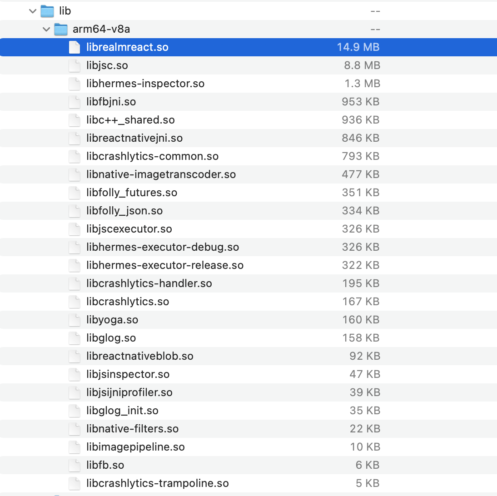Select the libcrashlytics.so file name
Image resolution: width=497 pixels, height=496 pixels.
pyautogui.click(x=128, y=302)
